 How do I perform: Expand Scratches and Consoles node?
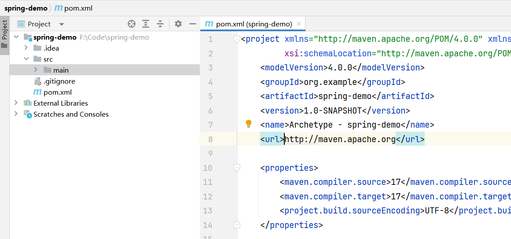[x=16, y=114]
